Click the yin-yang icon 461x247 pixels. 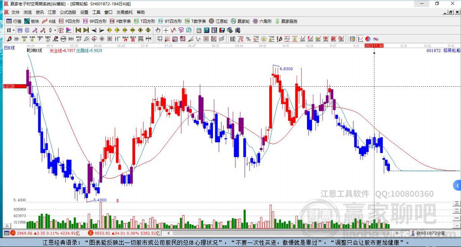point(368,39)
